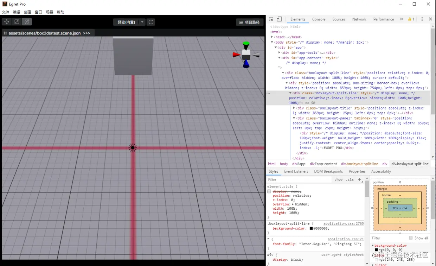This screenshot has width=436, height=266.
Task: Click the #000000 background color swatch
Action: click(311, 228)
